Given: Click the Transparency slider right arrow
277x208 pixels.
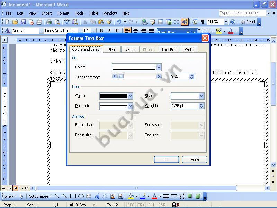Looking at the screenshot, I should tap(159, 76).
